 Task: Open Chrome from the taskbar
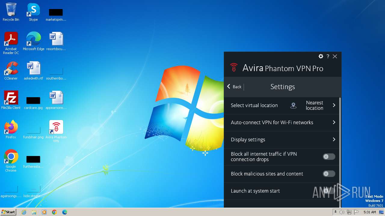pos(54,212)
